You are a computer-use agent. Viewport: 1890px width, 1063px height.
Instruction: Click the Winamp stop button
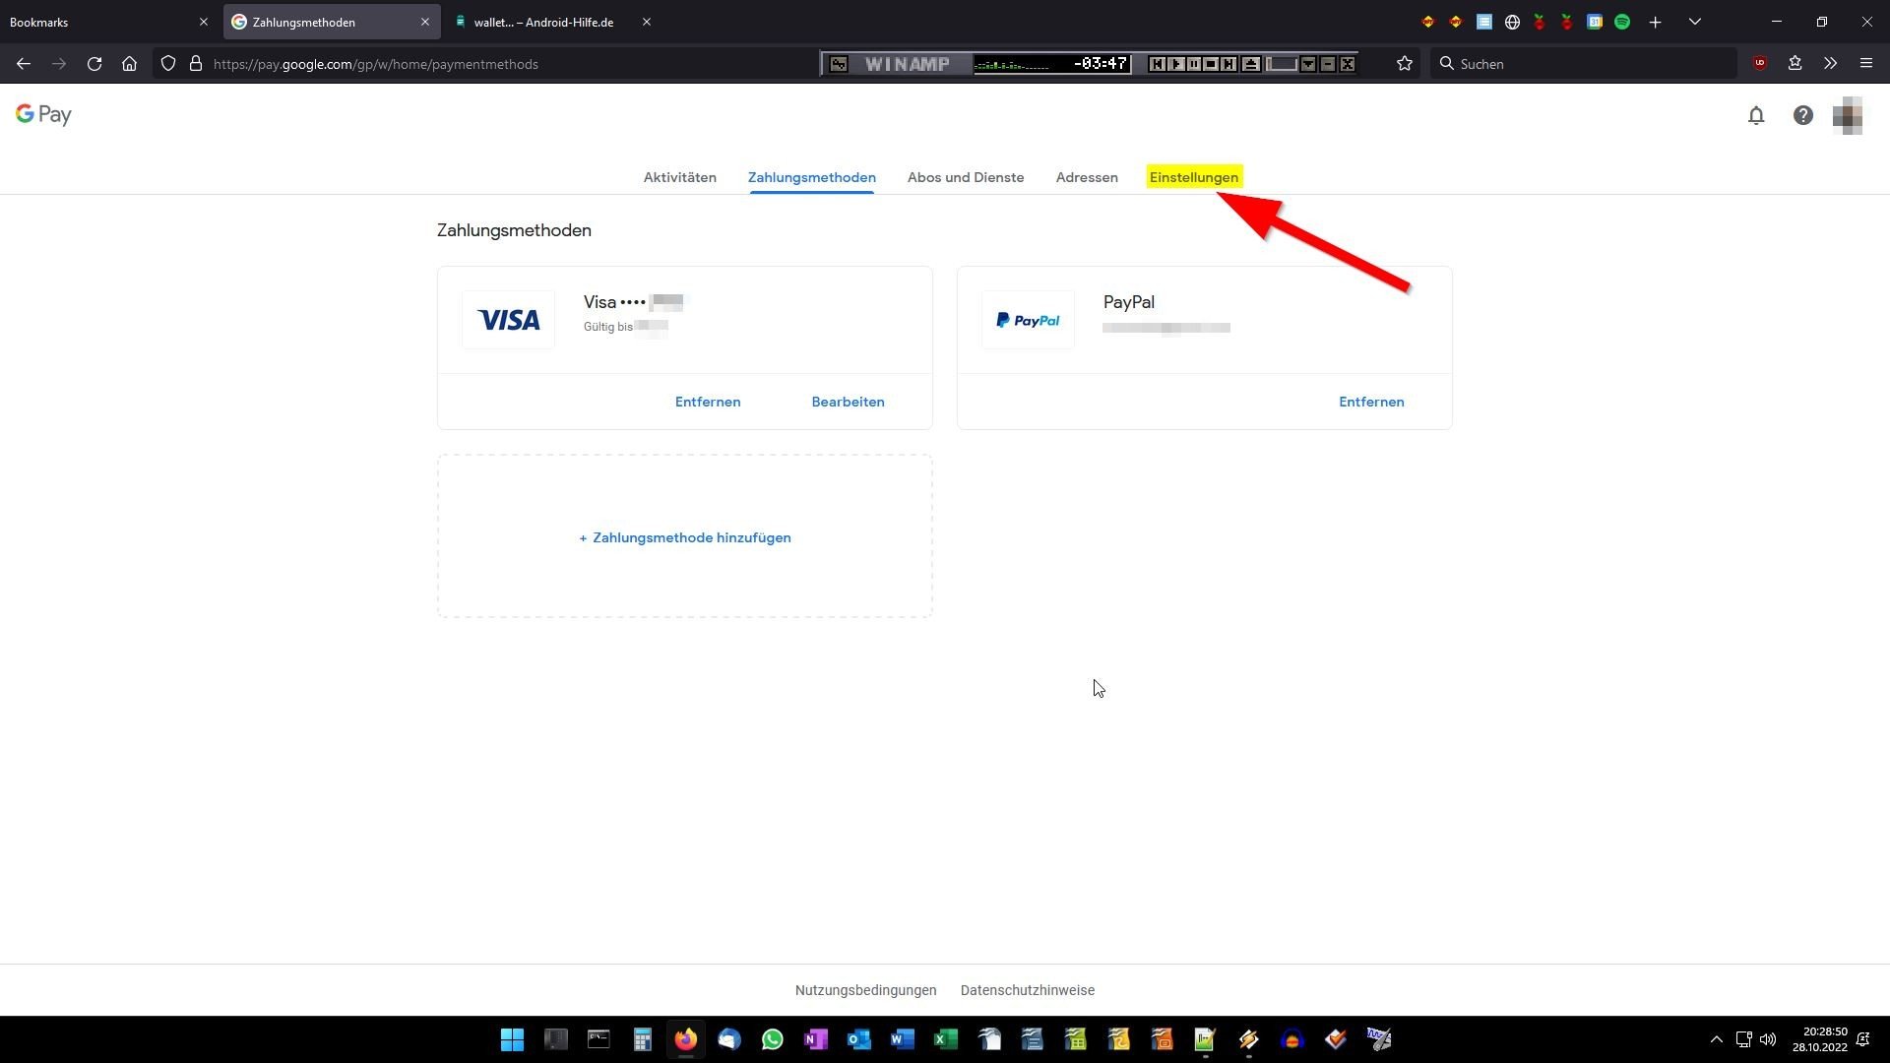(x=1211, y=64)
